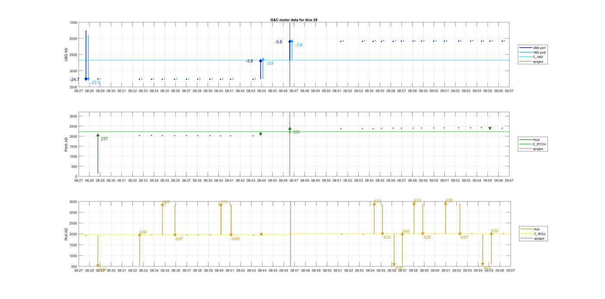Image resolution: width=605 pixels, height=299 pixels.
Task: Click the '331' pitch annotation
Action: 296,132
